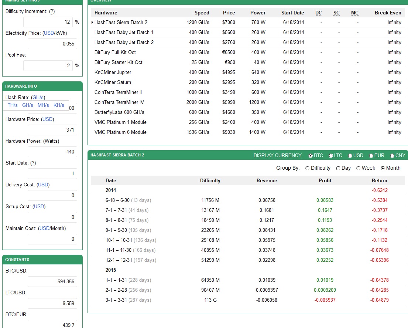Screen dimensions: 408x328
Task: Click the 6-18 – 6-30 date row
Action: [x=248, y=200]
